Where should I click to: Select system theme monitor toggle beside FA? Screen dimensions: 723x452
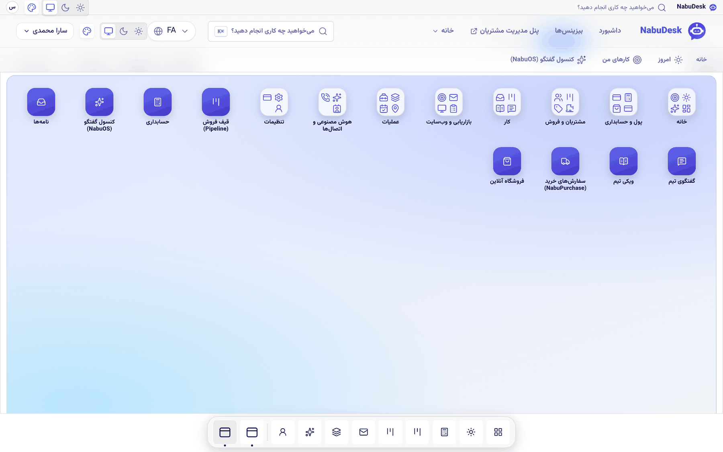tap(108, 31)
